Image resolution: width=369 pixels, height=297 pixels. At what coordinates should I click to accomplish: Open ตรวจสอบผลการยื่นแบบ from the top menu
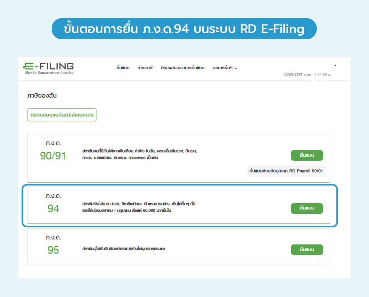pos(182,68)
